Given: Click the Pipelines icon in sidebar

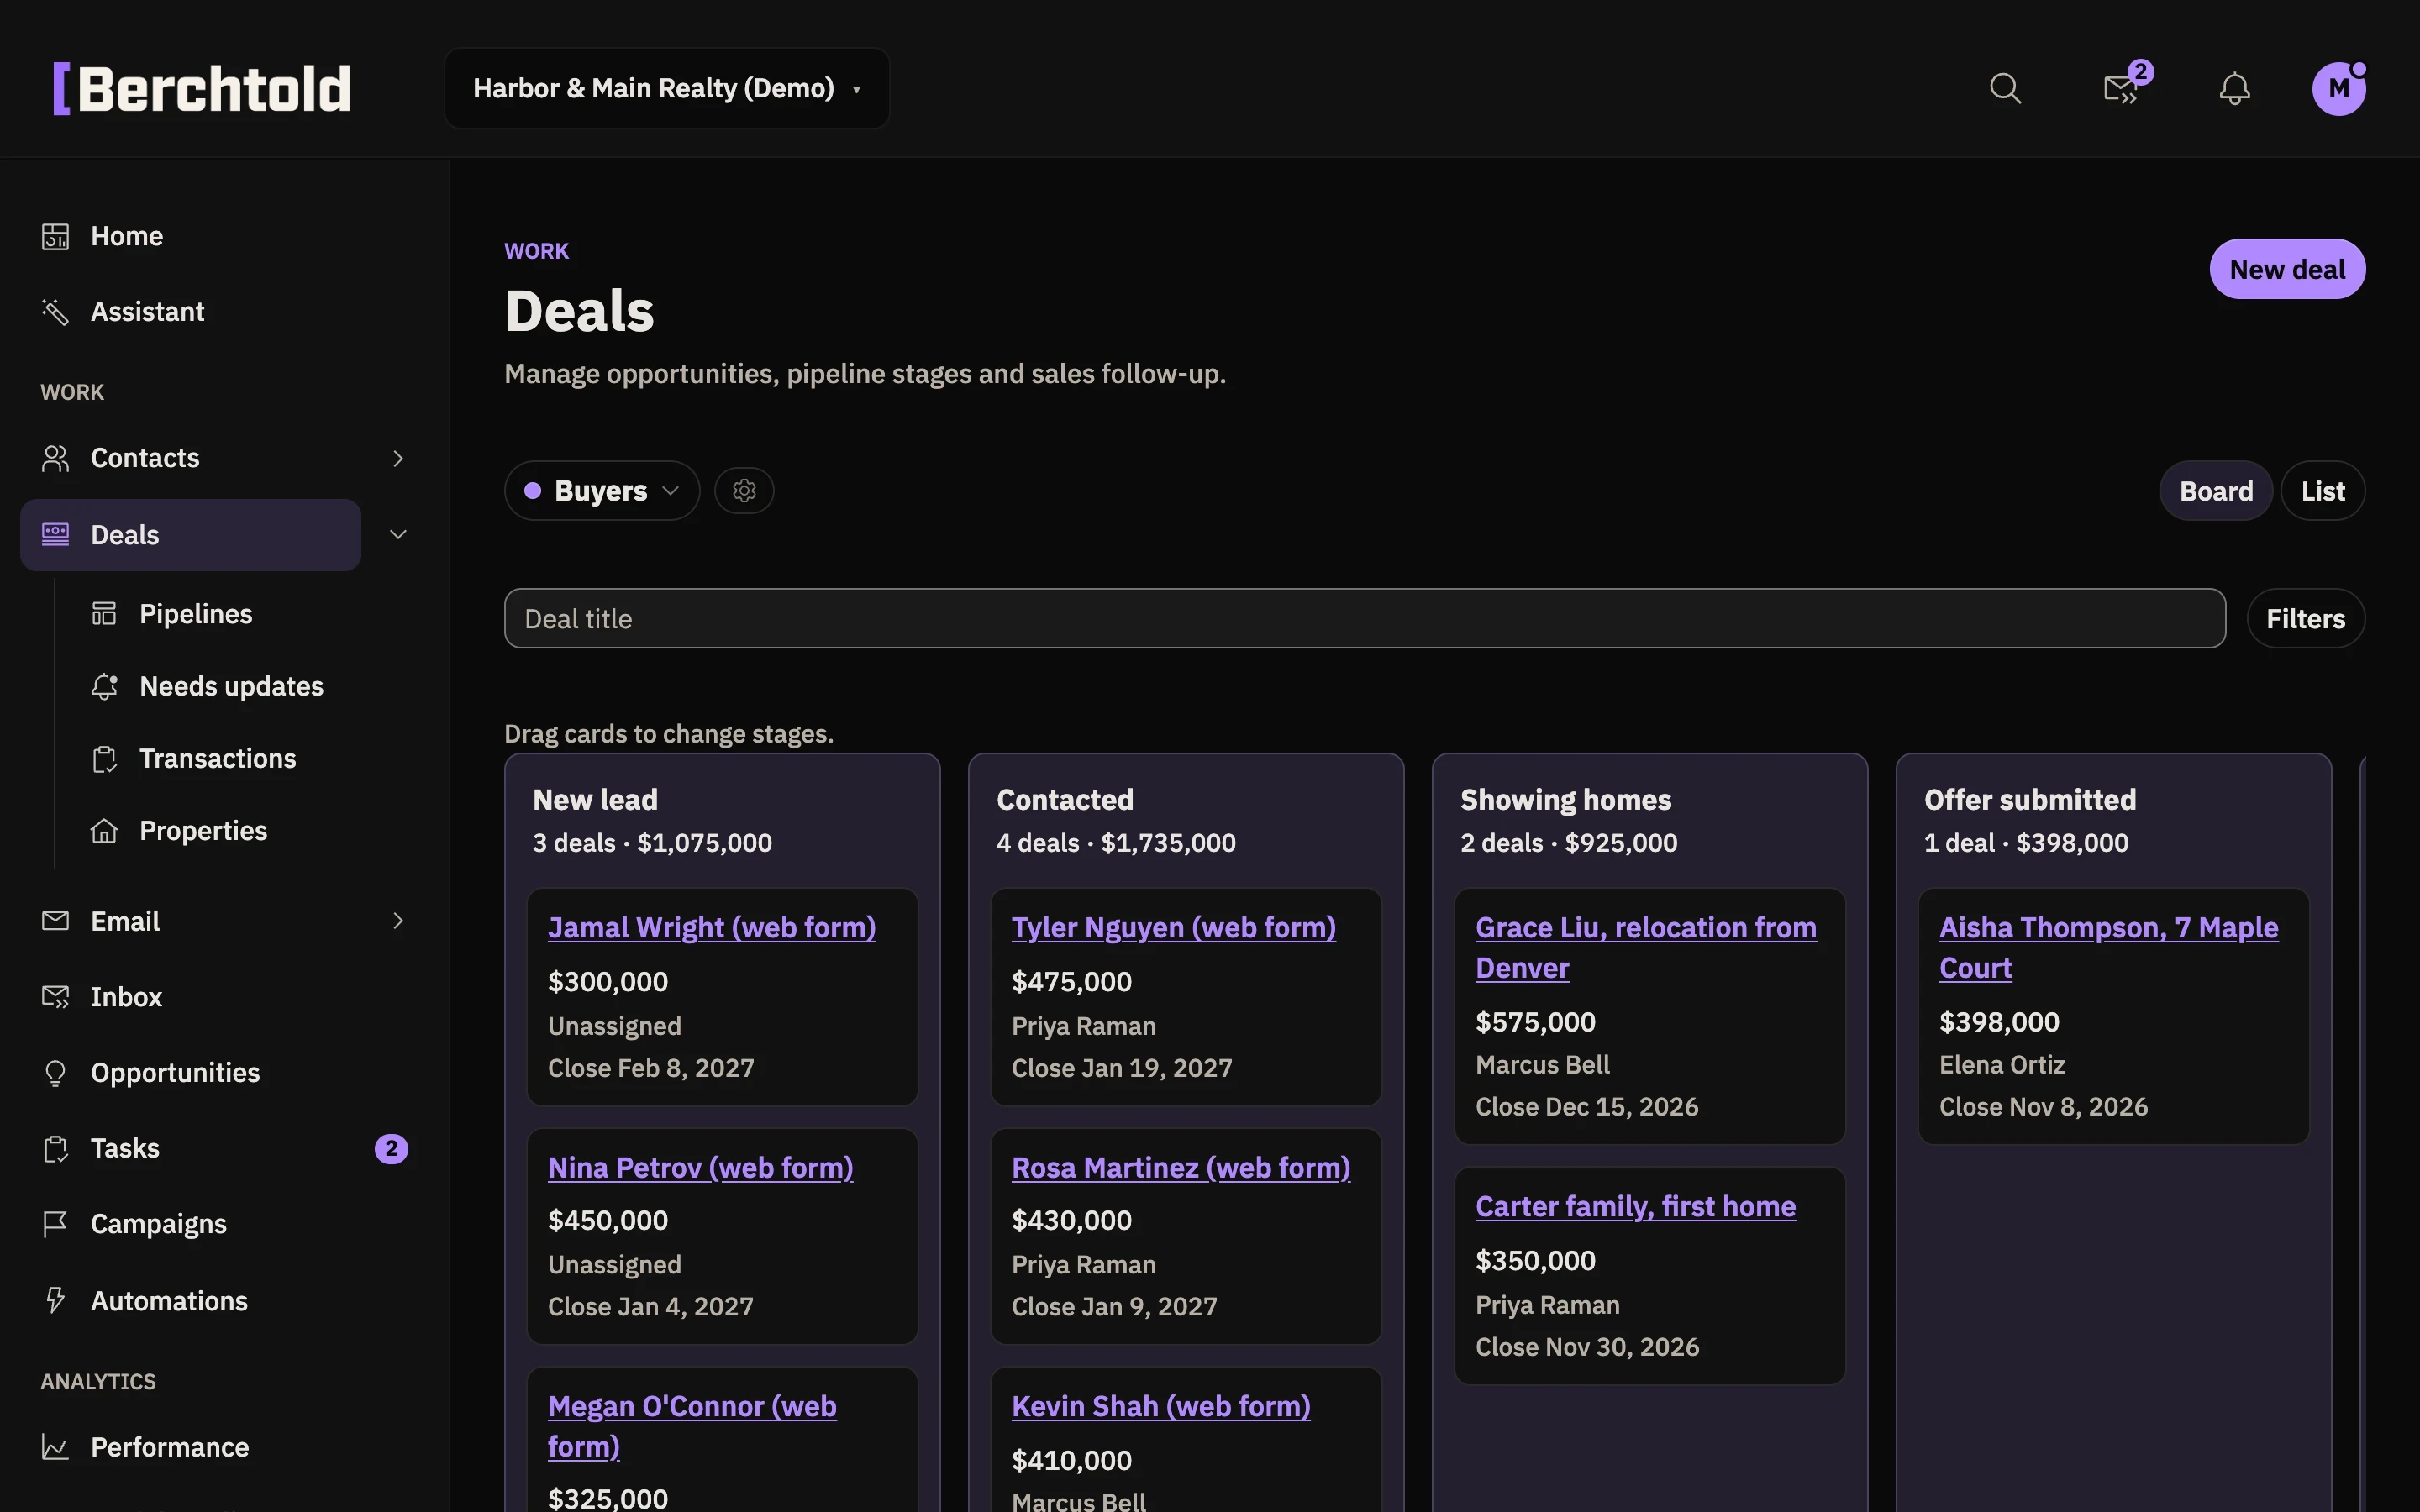Looking at the screenshot, I should [104, 614].
